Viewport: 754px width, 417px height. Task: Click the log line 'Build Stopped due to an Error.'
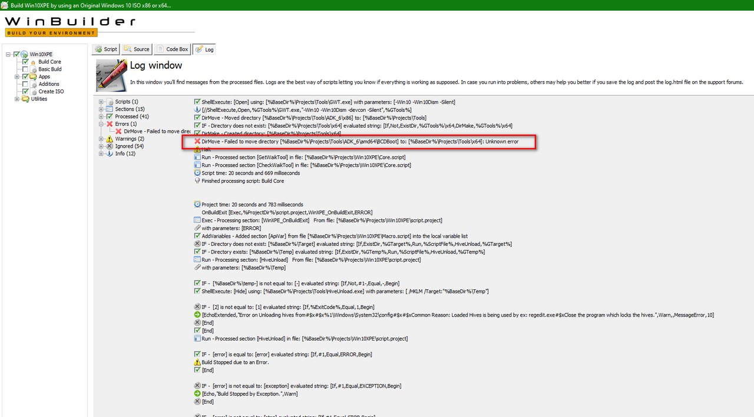tap(236, 362)
